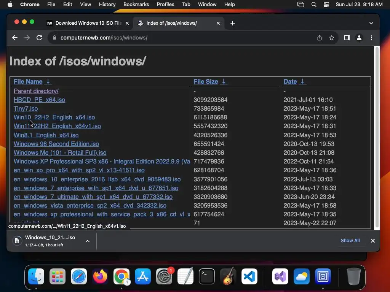390x292 pixels.
Task: Click the forward navigation arrow
Action: tap(27, 38)
